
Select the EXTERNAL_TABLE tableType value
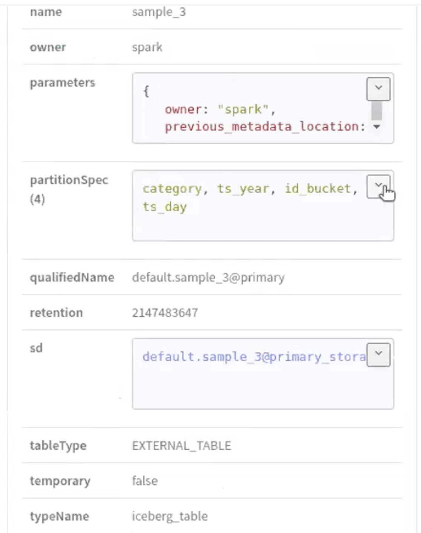181,446
